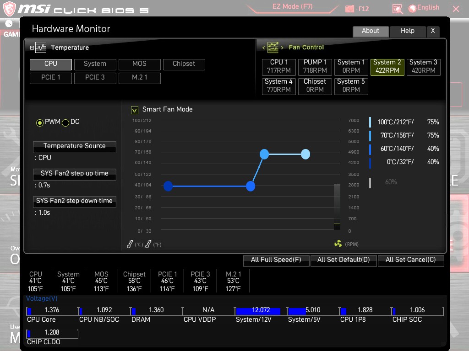Select the 0°C/32°F 40% curve entry
This screenshot has width=469, height=351.
coord(404,162)
